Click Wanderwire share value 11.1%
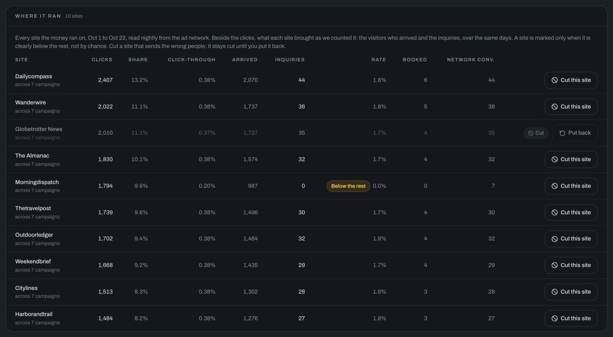This screenshot has height=337, width=613. point(139,106)
